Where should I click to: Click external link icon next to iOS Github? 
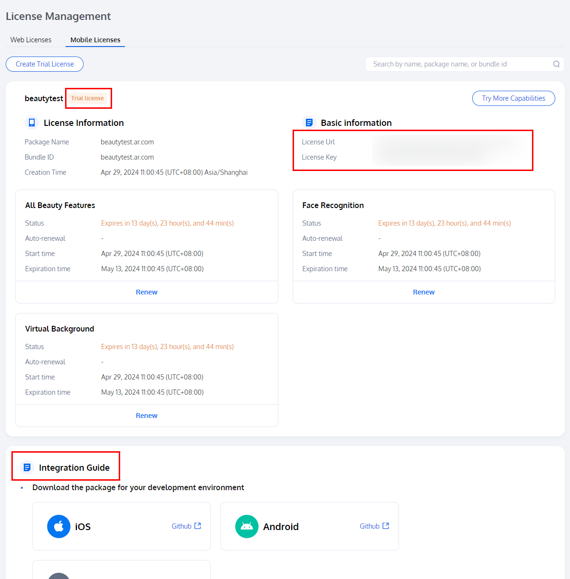pos(198,526)
